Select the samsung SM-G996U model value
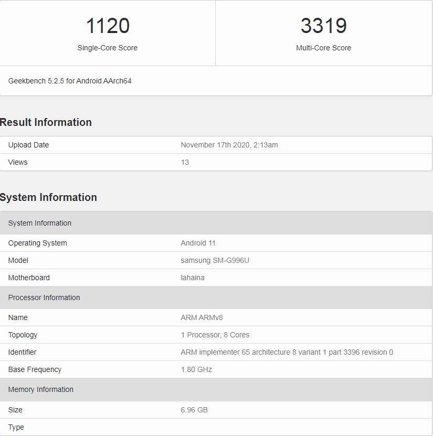The image size is (433, 436). [x=215, y=260]
